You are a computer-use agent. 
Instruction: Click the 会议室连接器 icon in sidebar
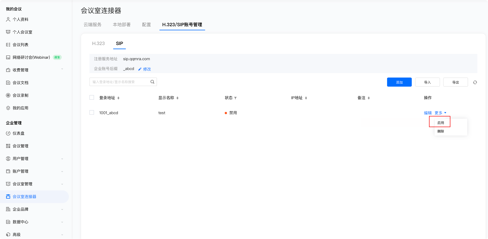tap(8, 197)
